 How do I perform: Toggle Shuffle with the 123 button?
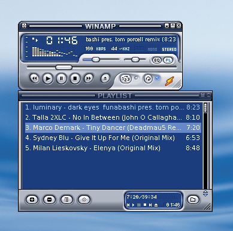tap(126, 79)
